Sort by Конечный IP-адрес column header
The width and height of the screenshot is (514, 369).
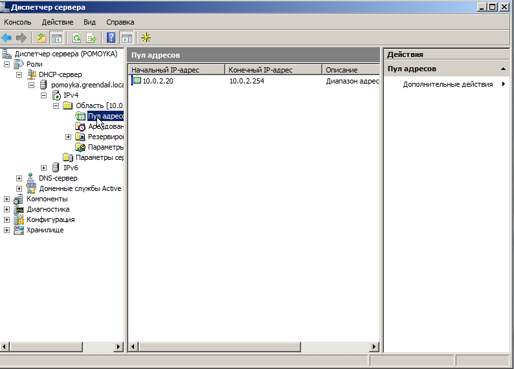[x=273, y=70]
